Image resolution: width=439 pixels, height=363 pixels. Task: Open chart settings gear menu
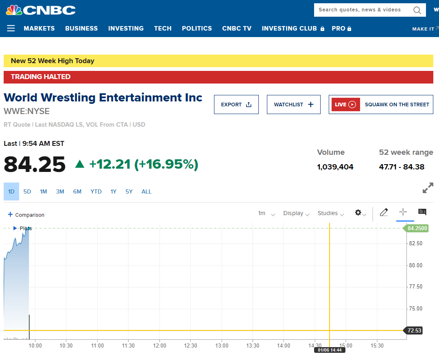[x=360, y=213]
